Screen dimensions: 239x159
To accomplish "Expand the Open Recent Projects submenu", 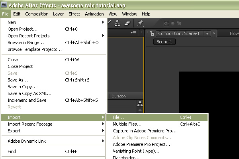I will [53, 36].
